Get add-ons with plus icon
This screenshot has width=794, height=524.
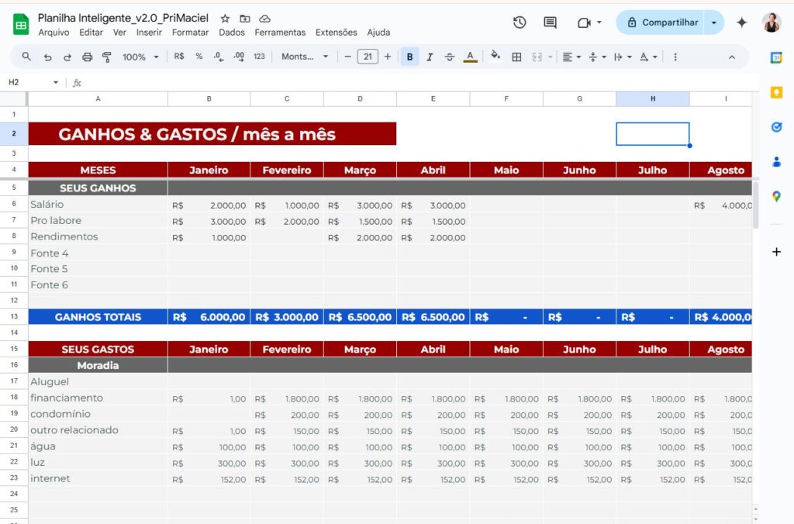(776, 252)
